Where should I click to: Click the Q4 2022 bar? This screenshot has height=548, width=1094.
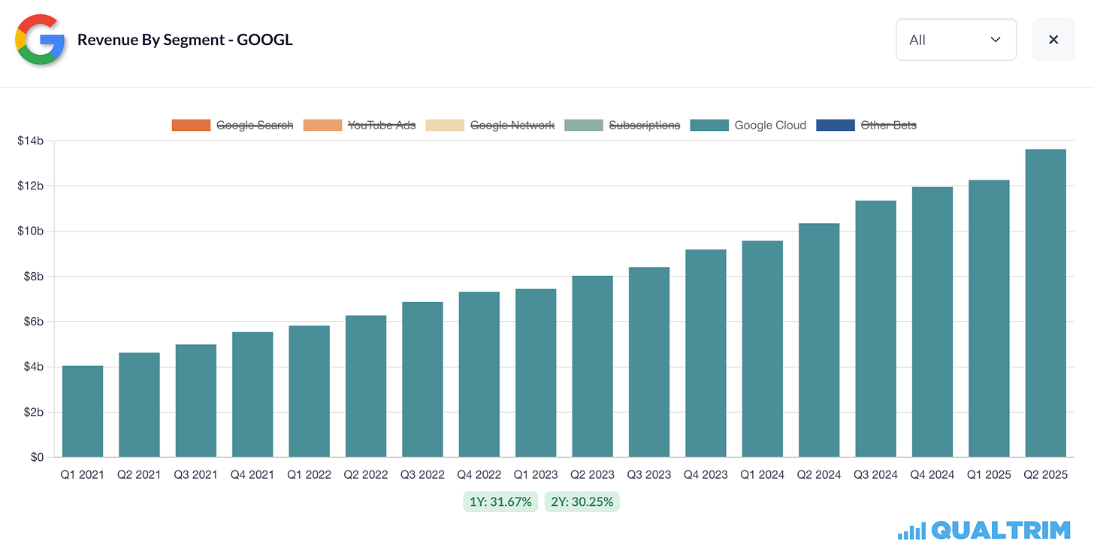tap(479, 374)
